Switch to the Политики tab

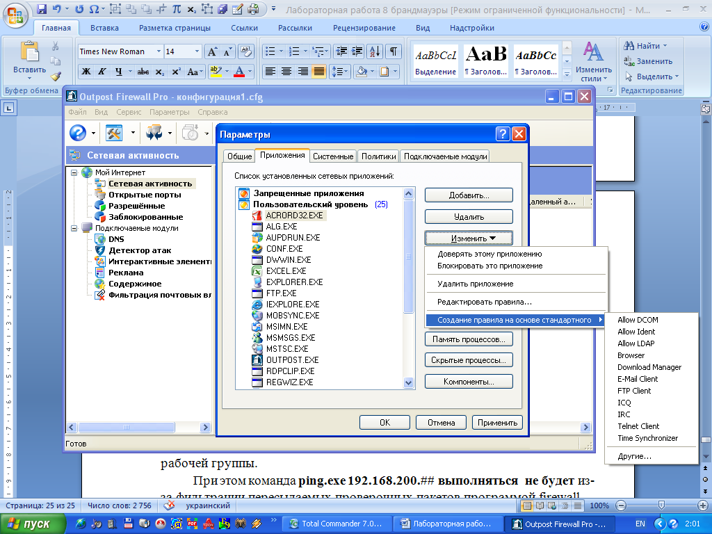(379, 156)
